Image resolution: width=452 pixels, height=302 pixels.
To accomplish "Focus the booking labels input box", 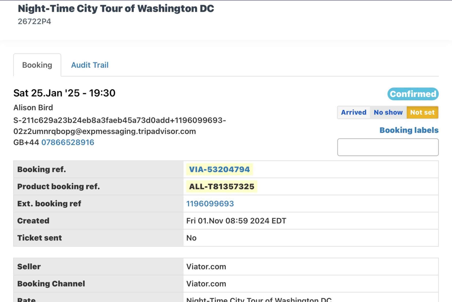I will pos(388,147).
